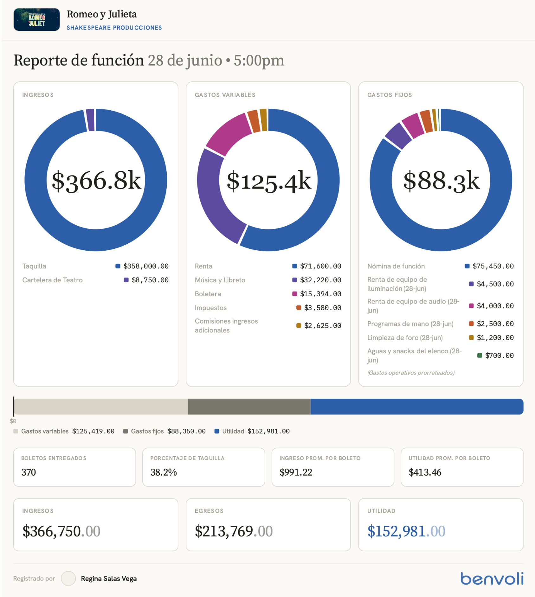Click the $15,394.00 amount

[x=321, y=294]
